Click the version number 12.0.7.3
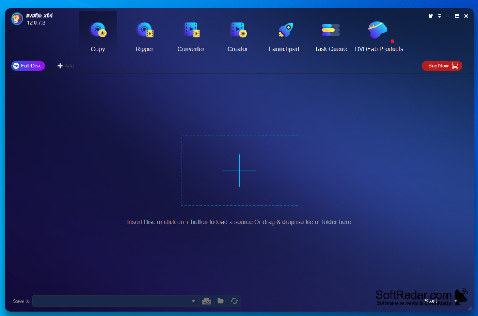Viewport: 478px width, 316px height. (x=36, y=23)
